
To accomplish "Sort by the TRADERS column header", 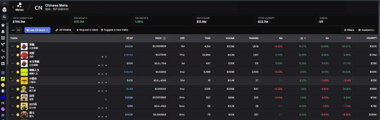I will (x=253, y=38).
